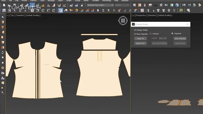Open the [Top] view label menu
The image size is (203, 114).
click(x=12, y=15)
